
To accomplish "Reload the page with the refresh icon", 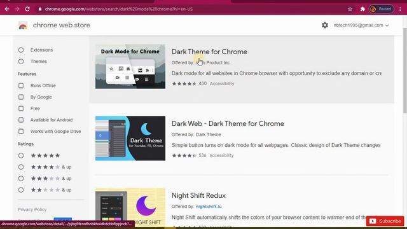I will coord(27,9).
